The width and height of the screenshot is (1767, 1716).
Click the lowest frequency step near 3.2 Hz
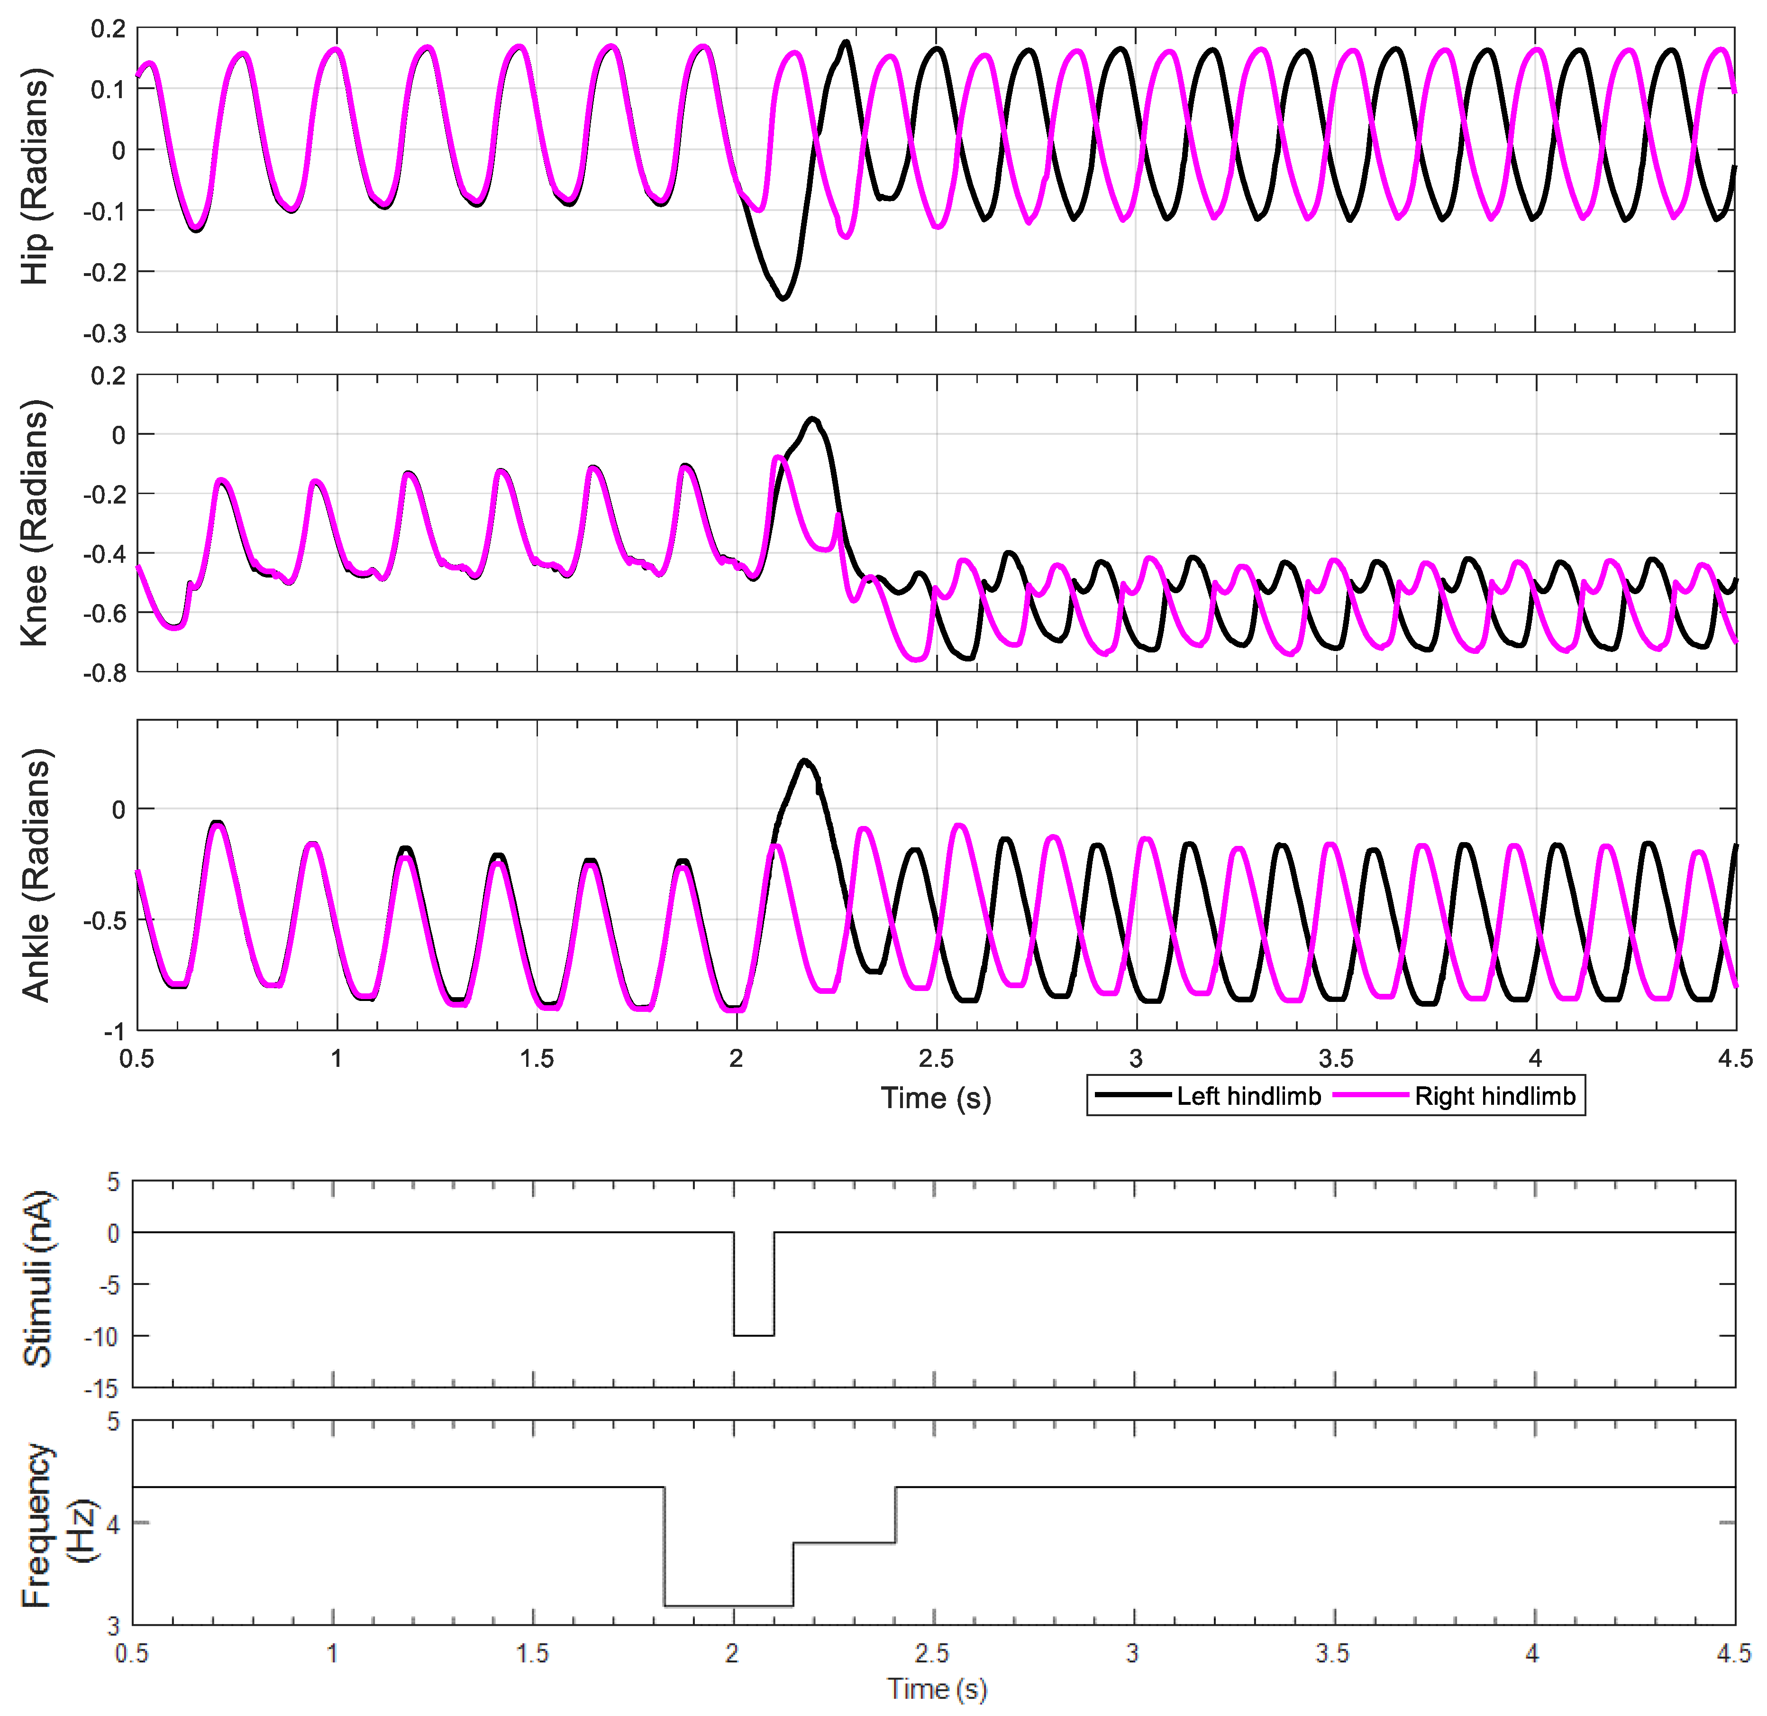pyautogui.click(x=729, y=1605)
